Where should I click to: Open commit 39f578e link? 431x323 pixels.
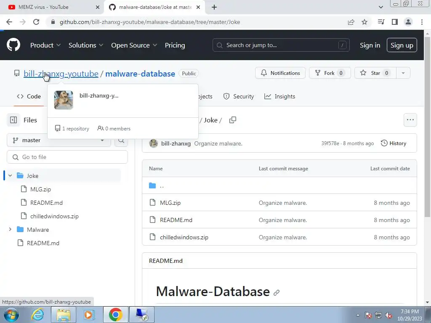click(x=330, y=143)
